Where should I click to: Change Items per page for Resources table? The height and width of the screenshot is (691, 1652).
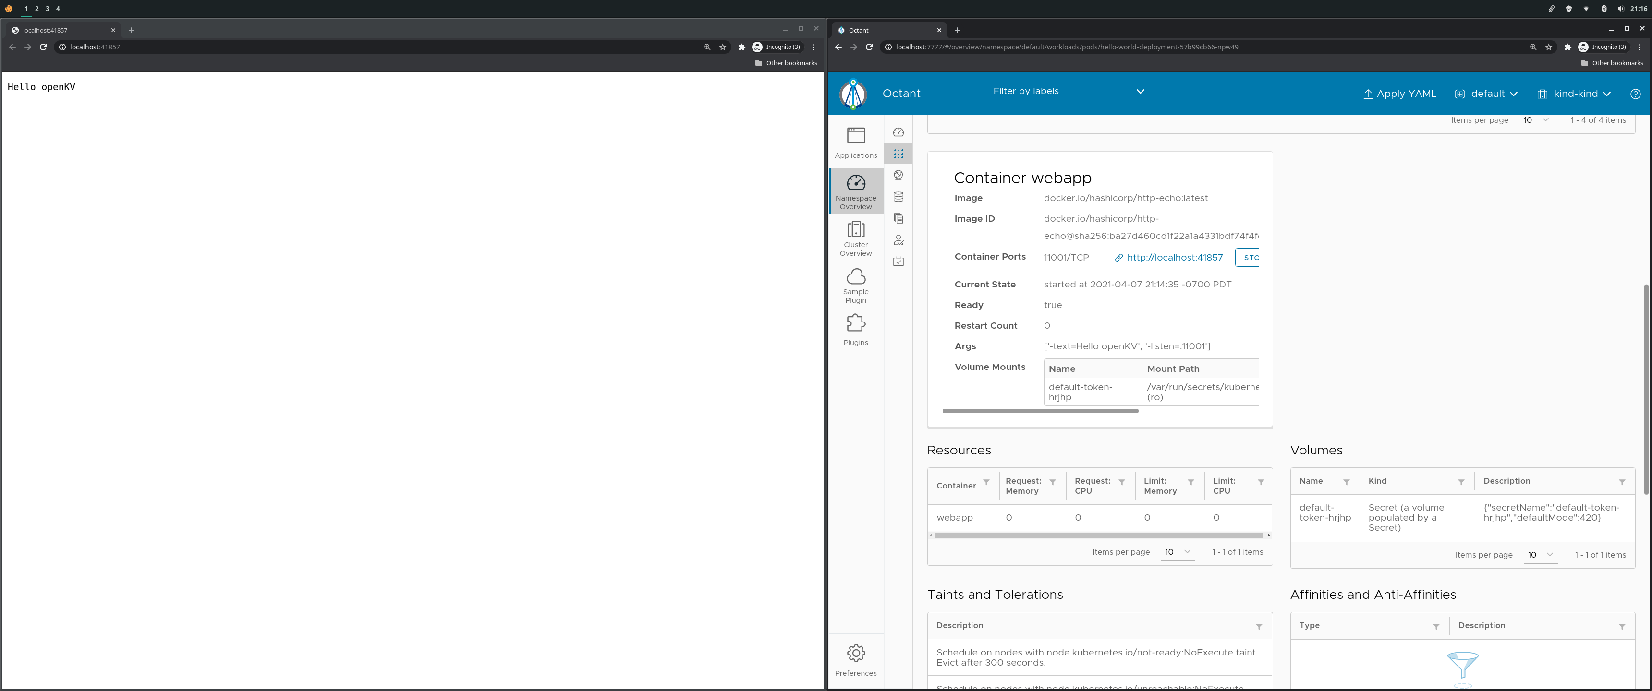point(1178,552)
